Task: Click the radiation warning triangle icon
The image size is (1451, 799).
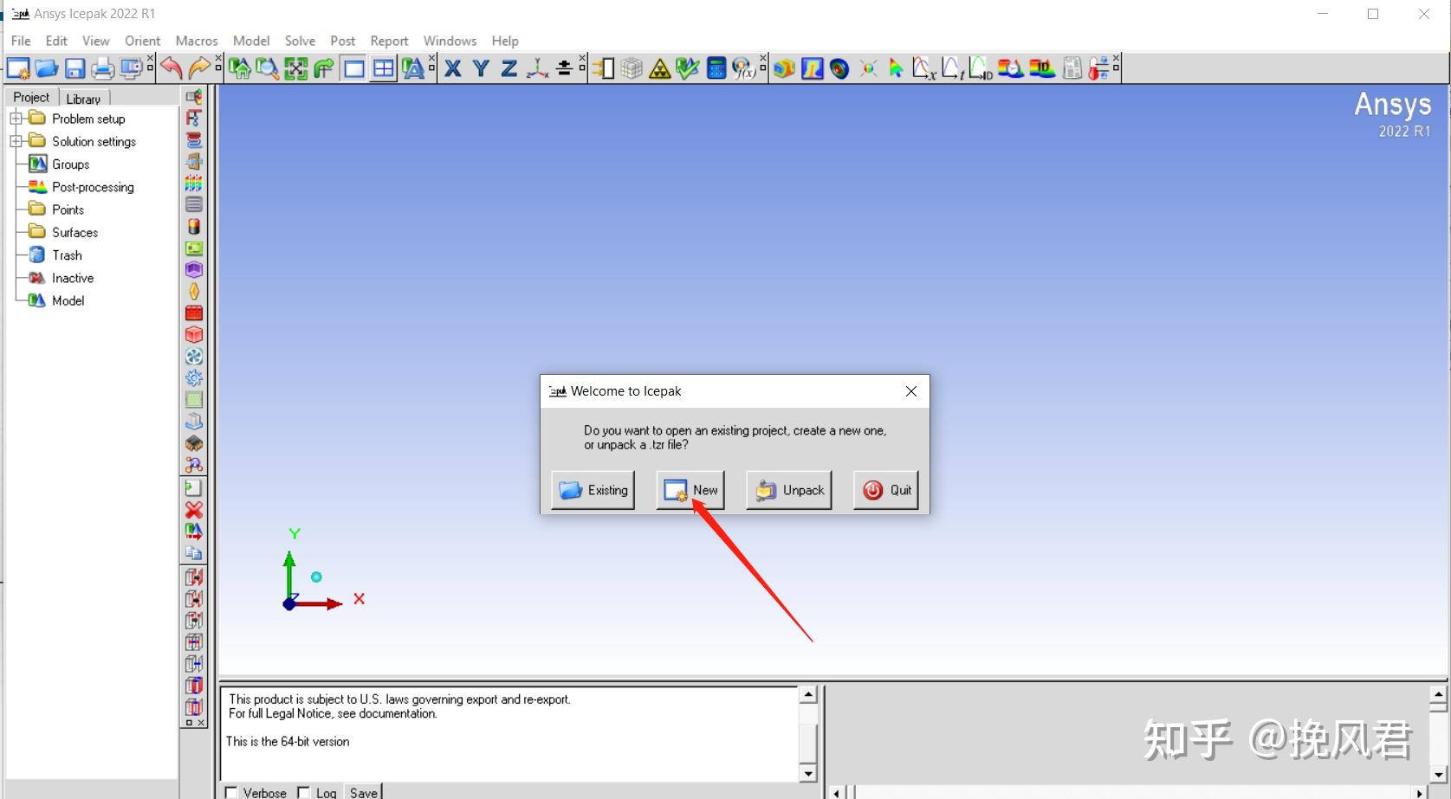Action: 660,68
